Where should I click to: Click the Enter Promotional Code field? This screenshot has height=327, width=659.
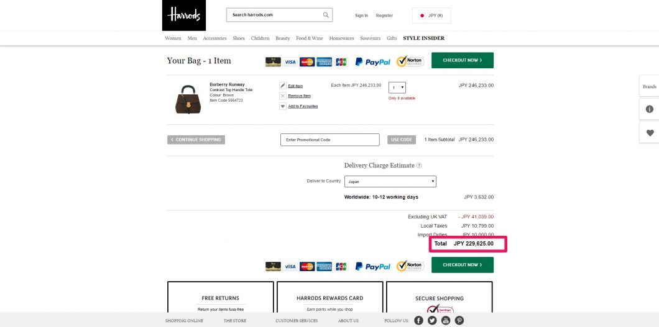coord(330,140)
